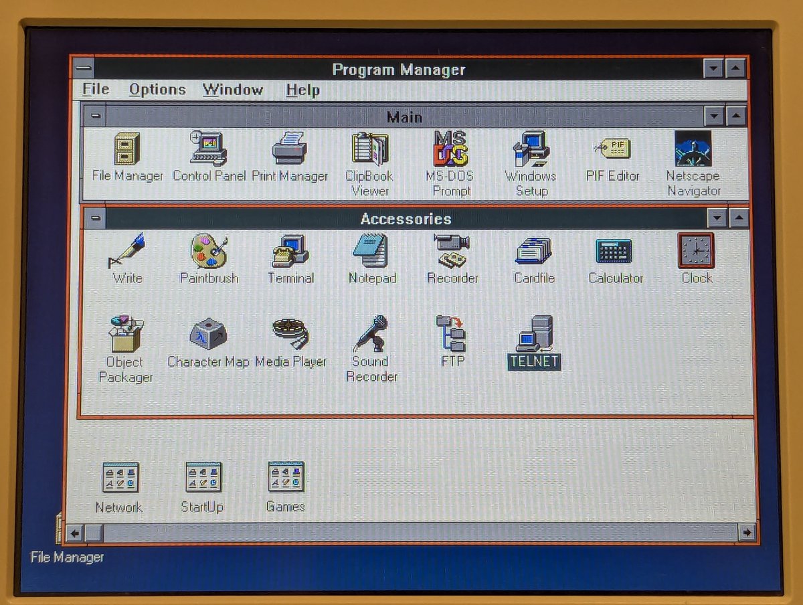This screenshot has height=605, width=803.
Task: Open the Games program group icon
Action: click(286, 477)
